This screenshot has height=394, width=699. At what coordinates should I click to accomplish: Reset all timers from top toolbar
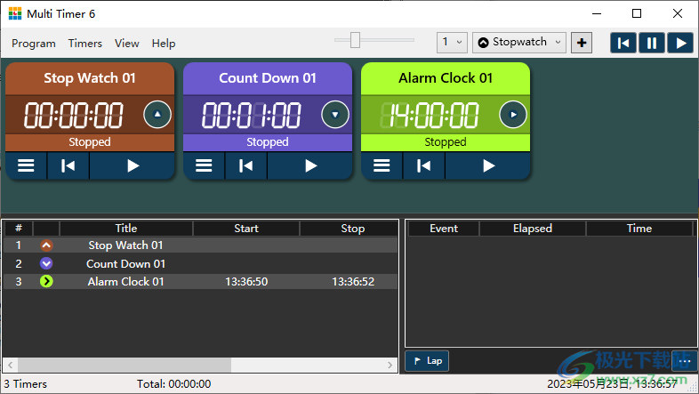(623, 43)
